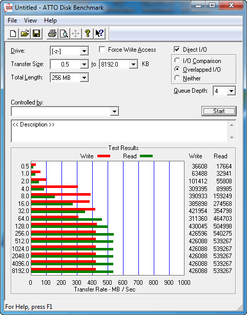The image size is (247, 315).
Task: Open the Total Length dropdown
Action: 84,77
